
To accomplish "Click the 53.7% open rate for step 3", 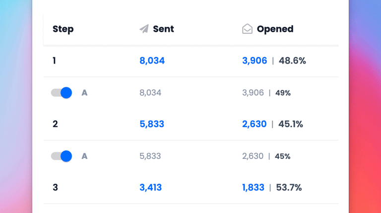I will (x=289, y=188).
